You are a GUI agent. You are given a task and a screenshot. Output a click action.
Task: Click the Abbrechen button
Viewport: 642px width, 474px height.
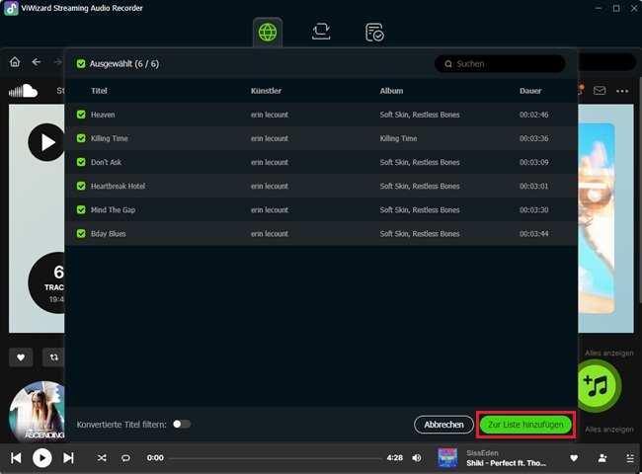point(443,425)
